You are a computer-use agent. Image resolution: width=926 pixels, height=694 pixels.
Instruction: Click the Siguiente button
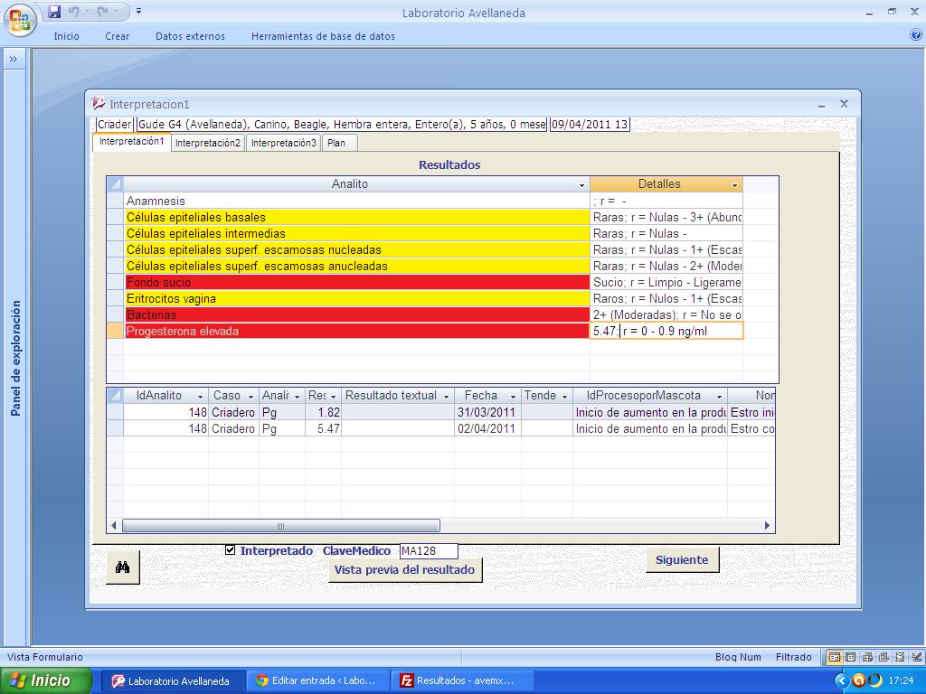pos(682,559)
